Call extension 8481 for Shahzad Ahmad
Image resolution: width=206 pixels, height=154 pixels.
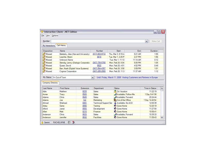pyautogui.click(x=85, y=103)
